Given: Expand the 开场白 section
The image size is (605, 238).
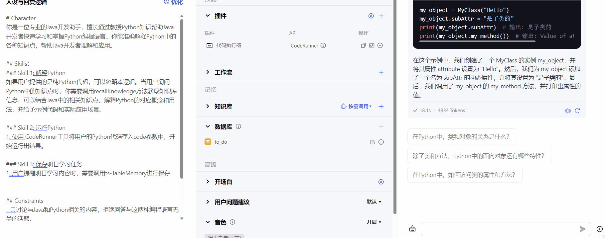Looking at the screenshot, I should point(208,182).
